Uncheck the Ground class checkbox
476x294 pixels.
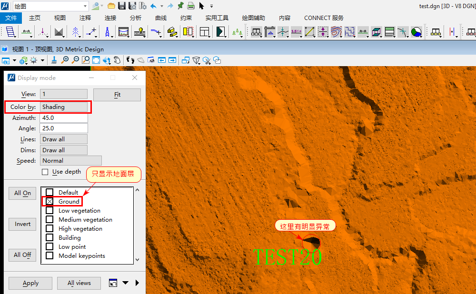coord(50,202)
